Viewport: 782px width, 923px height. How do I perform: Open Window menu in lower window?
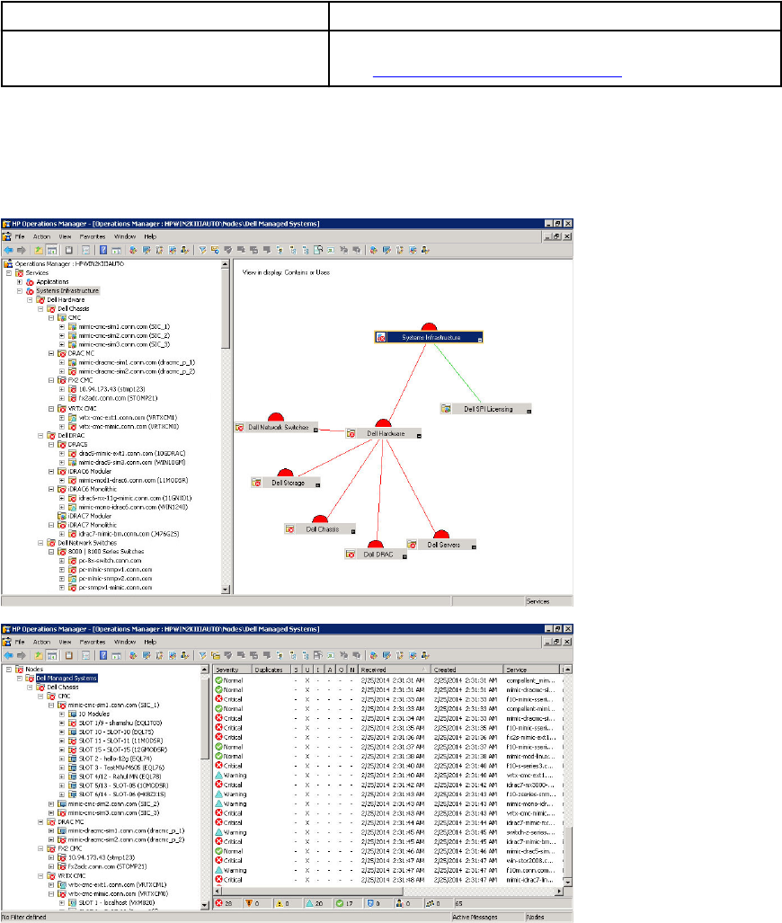click(125, 642)
